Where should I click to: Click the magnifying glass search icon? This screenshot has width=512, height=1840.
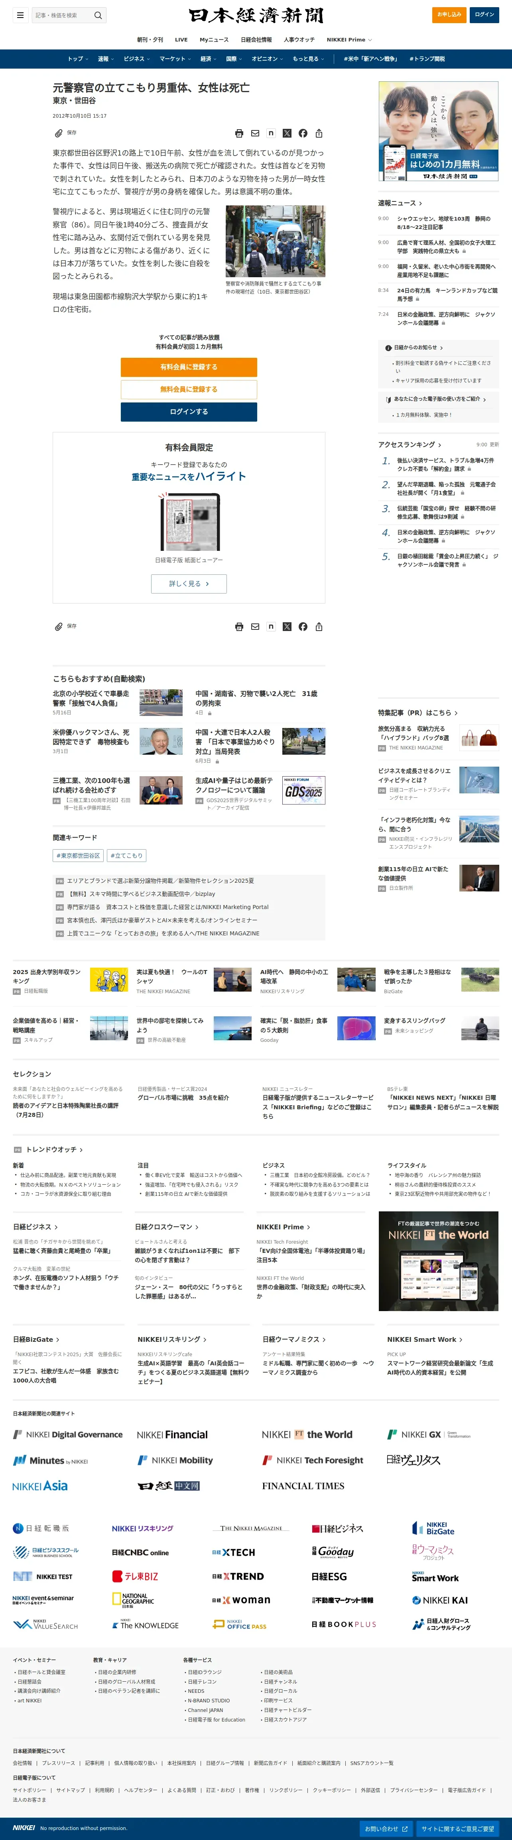tap(98, 15)
